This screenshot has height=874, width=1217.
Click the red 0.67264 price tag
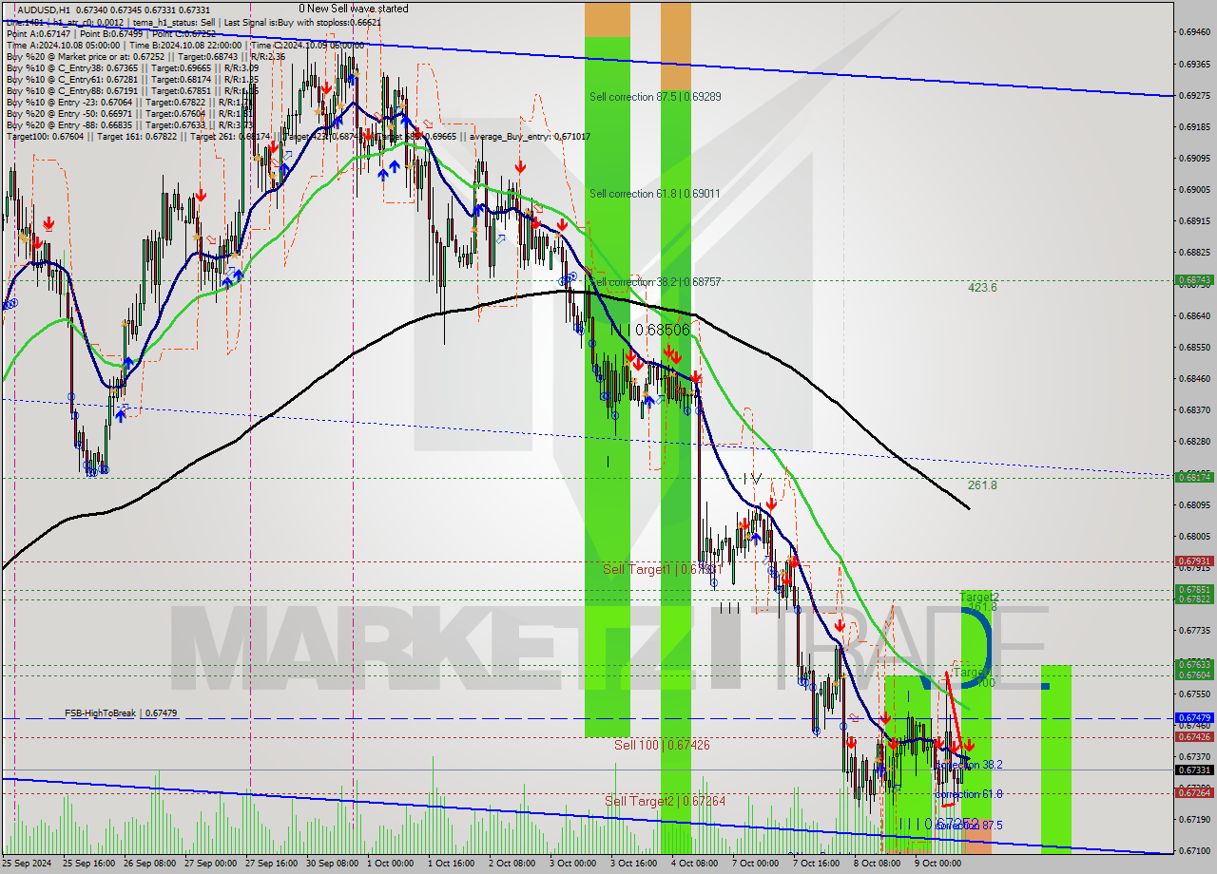click(1194, 792)
